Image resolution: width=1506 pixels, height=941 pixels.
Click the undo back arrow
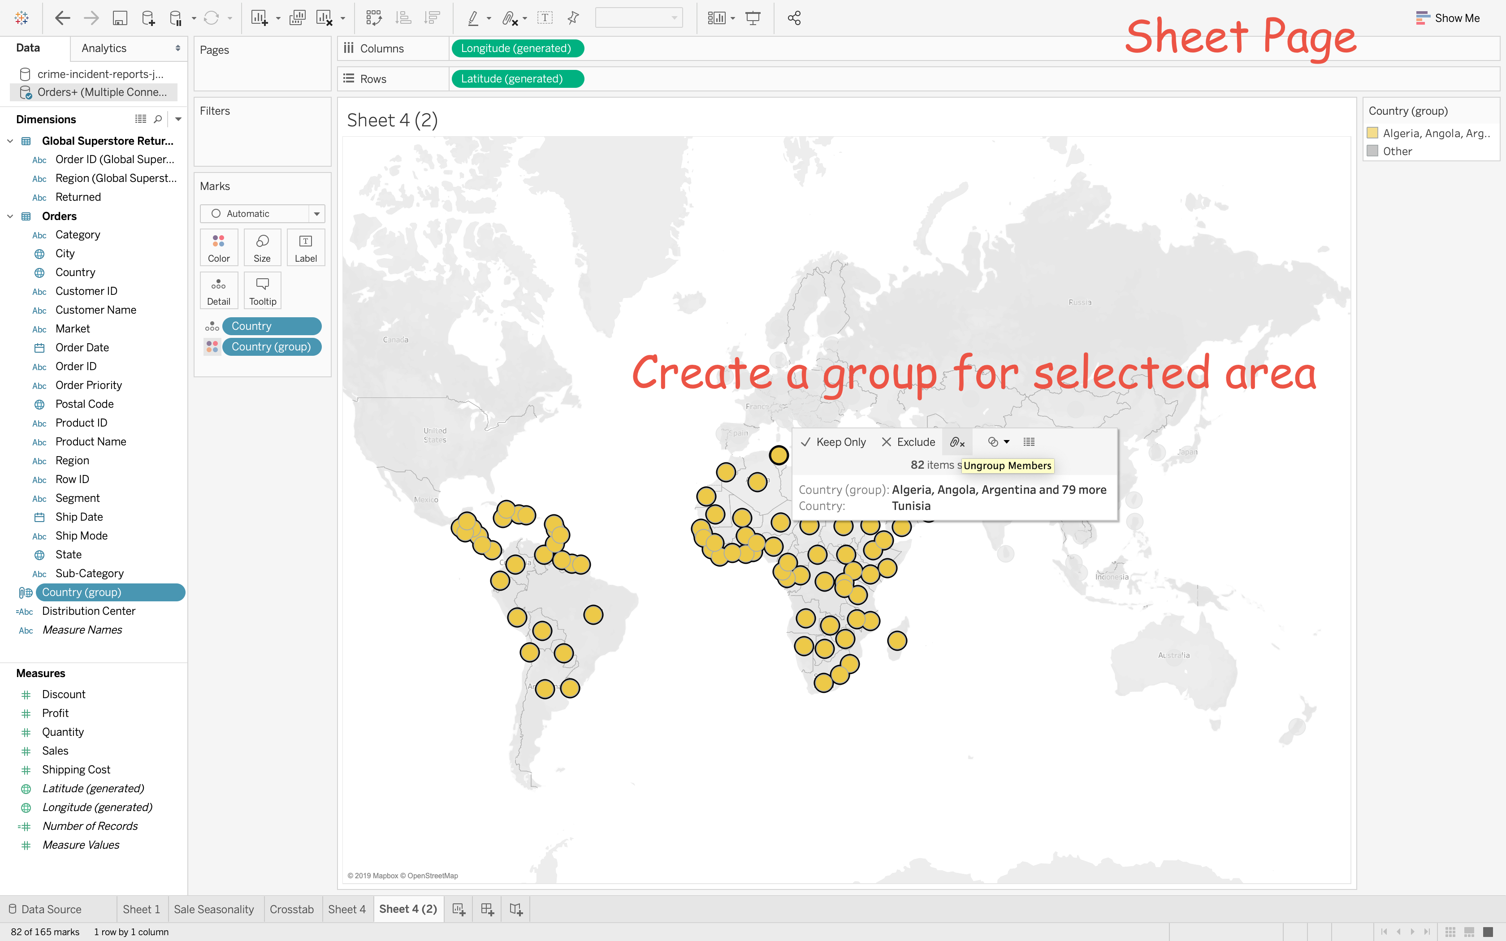tap(62, 18)
